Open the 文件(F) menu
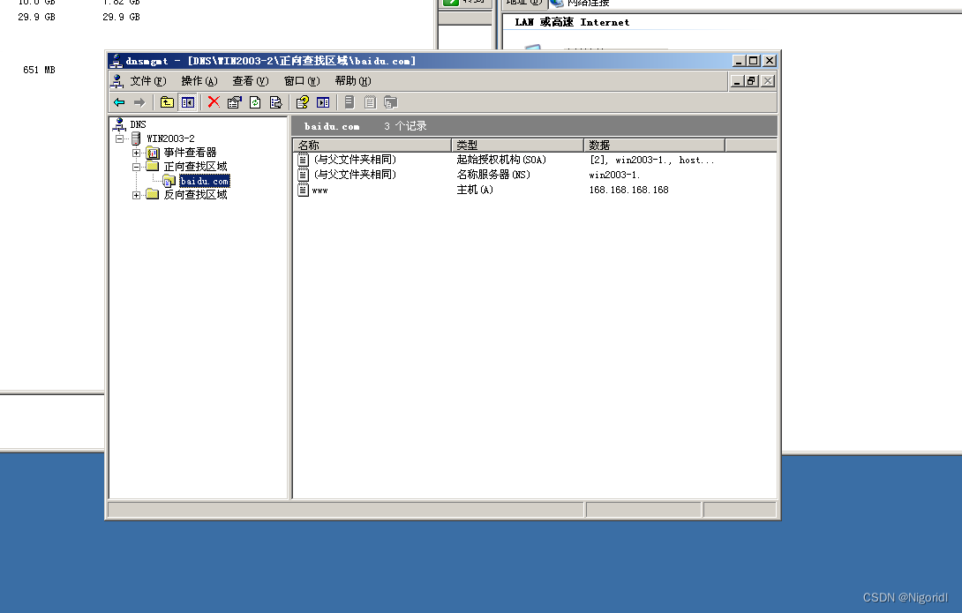962x613 pixels. (148, 81)
